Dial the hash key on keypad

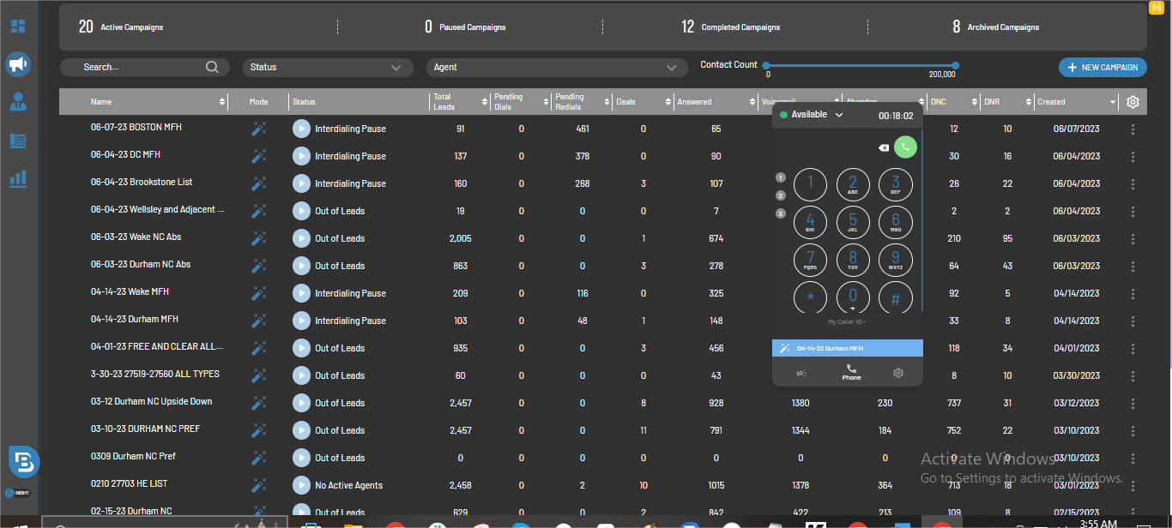pos(896,298)
